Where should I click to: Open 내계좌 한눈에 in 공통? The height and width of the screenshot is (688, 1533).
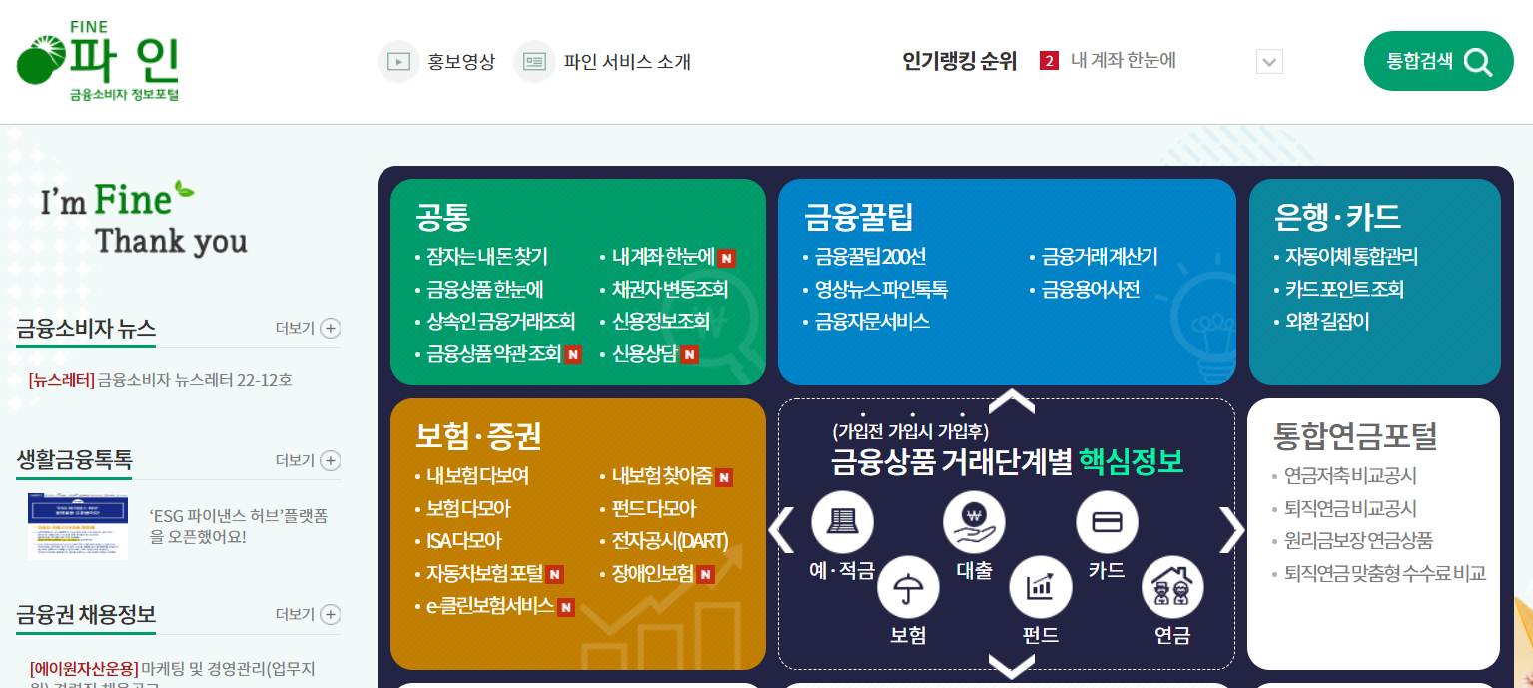coord(663,257)
